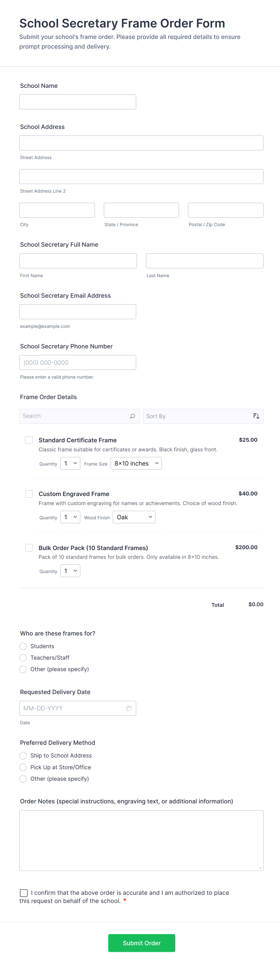Image resolution: width=280 pixels, height=967 pixels.
Task: Select Pick Up at Store/Office option
Action: 23,767
